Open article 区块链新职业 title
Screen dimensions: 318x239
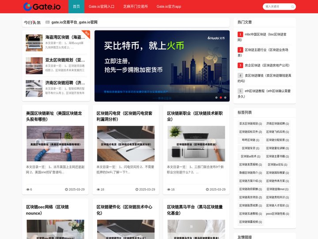tap(195, 116)
